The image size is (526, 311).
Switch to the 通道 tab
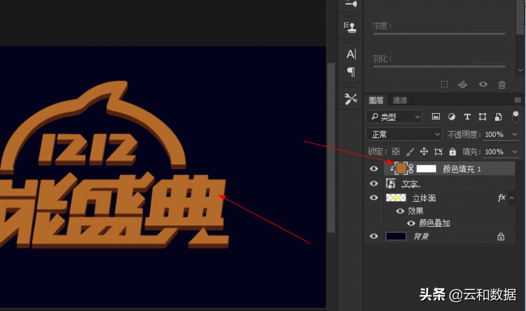coord(400,101)
